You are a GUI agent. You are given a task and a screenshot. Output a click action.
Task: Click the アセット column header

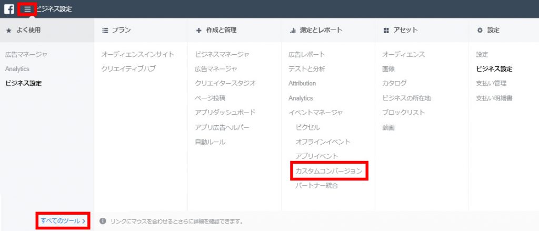(406, 30)
